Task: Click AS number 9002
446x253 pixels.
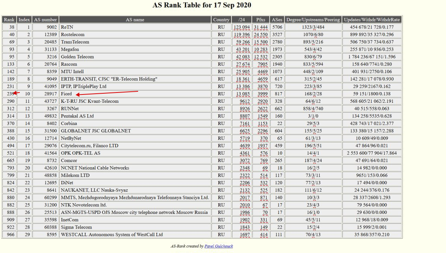Action: pyautogui.click(x=52, y=27)
